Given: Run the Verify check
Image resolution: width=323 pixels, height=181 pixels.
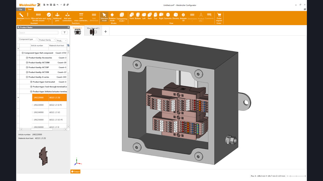Looking at the screenshot, I should point(49,16).
